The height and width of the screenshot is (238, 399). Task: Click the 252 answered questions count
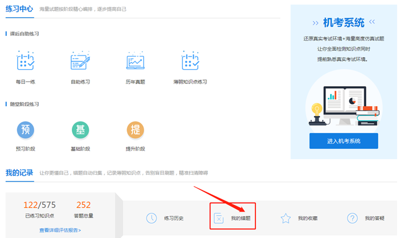click(83, 205)
